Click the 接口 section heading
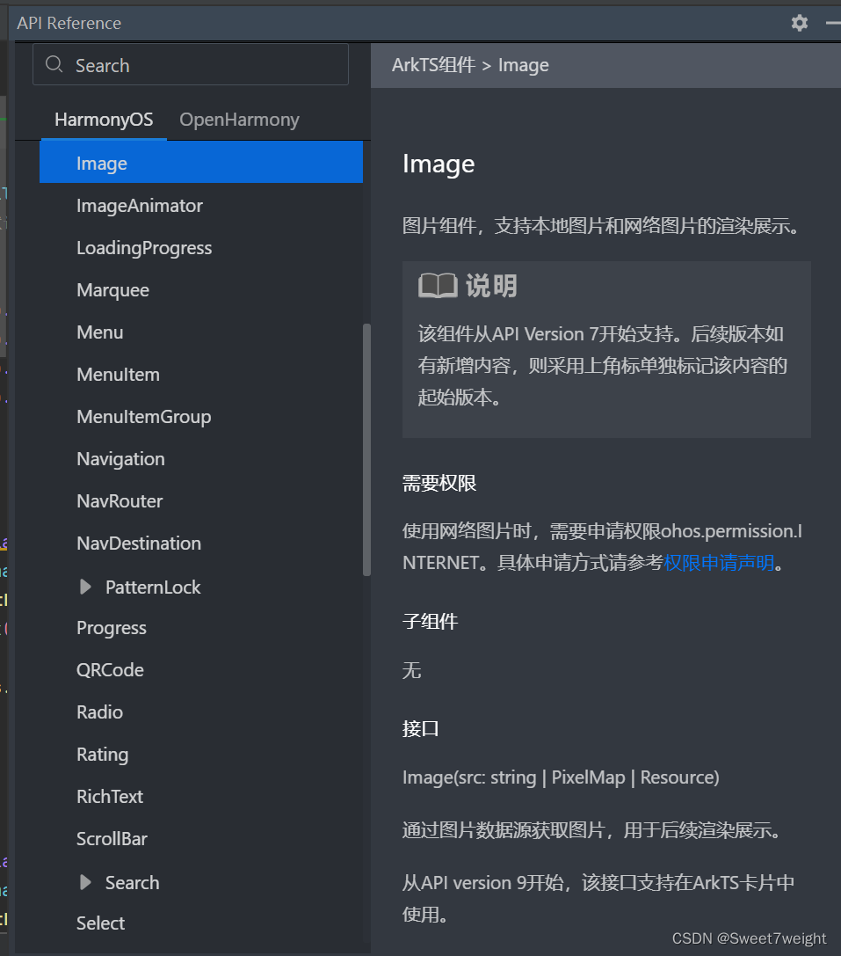 point(420,728)
